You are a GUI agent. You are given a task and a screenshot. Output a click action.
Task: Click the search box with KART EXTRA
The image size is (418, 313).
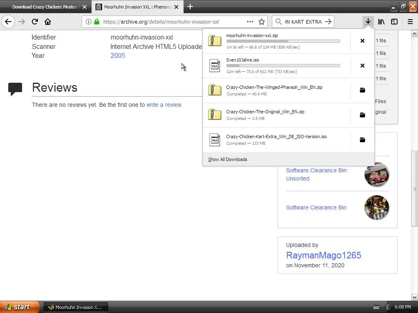[303, 22]
